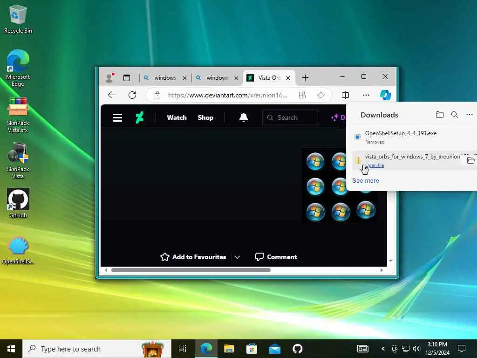Close the second 'windows' tab
This screenshot has width=477, height=358.
[x=236, y=78]
